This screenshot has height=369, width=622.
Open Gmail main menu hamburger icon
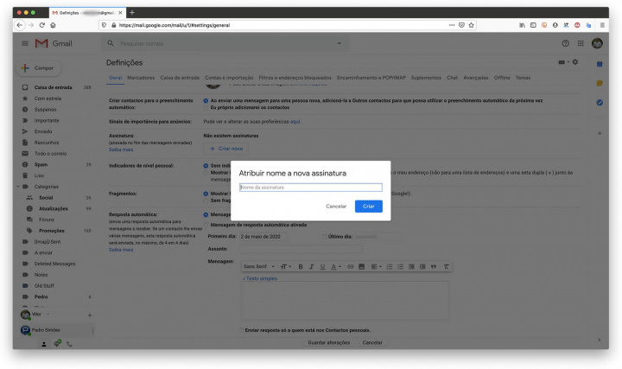coord(24,43)
